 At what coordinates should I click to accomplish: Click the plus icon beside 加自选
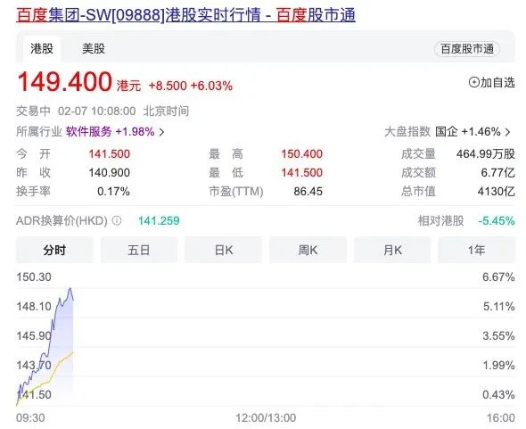click(x=473, y=82)
